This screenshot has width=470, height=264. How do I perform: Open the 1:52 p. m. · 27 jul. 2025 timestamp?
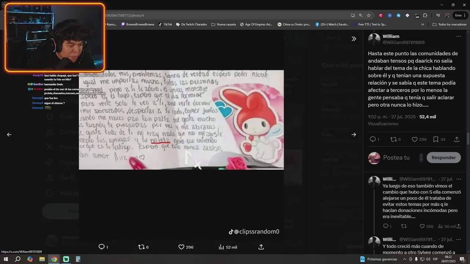click(392, 117)
